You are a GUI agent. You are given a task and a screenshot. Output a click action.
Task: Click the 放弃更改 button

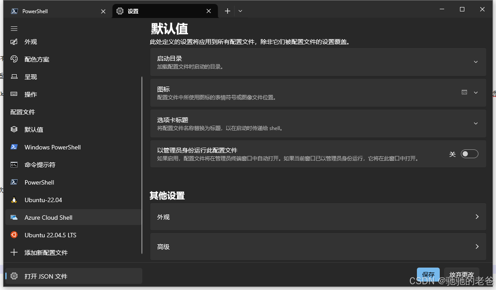462,275
